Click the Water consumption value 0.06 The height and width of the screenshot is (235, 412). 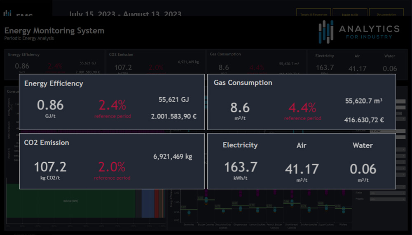click(363, 169)
